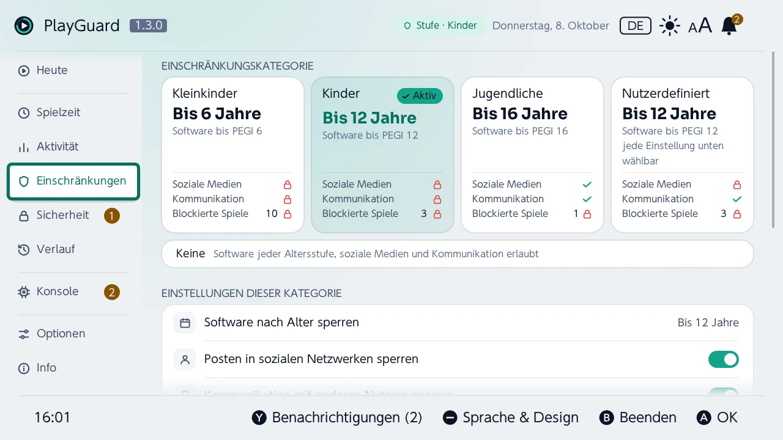
Task: Click the Konsole badge showing 2
Action: (x=111, y=292)
